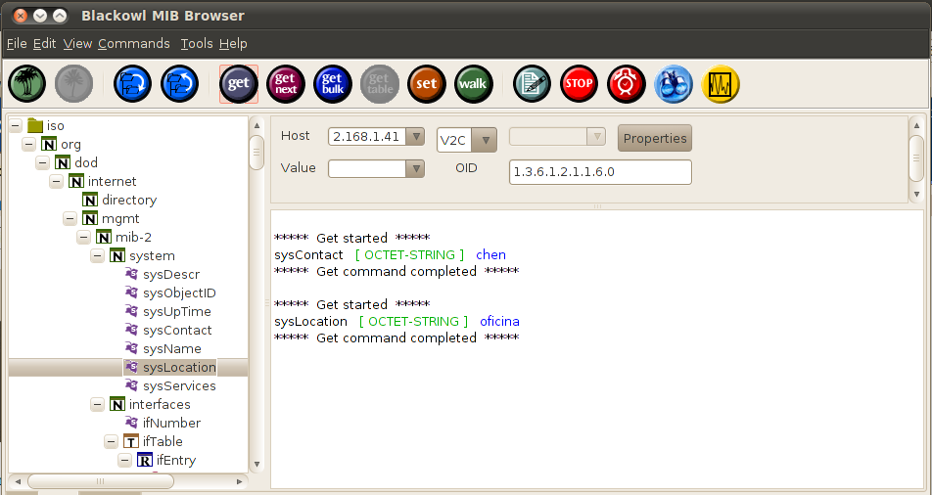
Task: Open the Tools menu
Action: [x=197, y=43]
